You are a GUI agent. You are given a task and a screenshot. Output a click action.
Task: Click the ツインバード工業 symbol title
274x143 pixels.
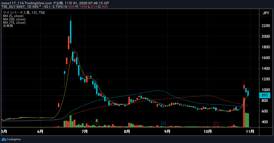(16, 13)
